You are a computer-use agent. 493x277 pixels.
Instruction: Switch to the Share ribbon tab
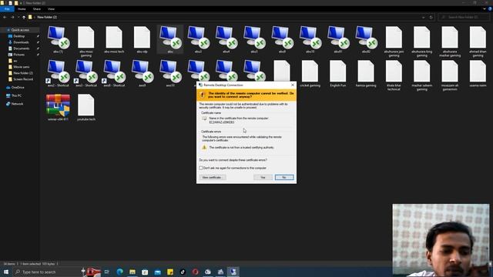[37, 9]
